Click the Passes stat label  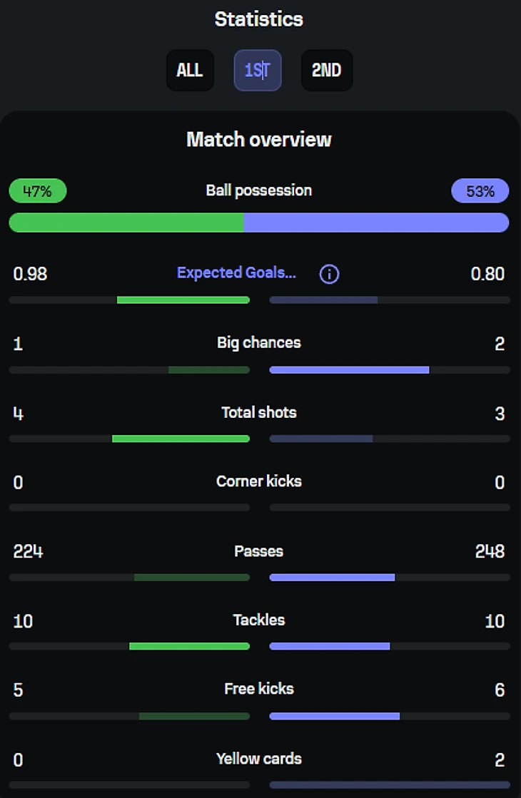pos(259,551)
